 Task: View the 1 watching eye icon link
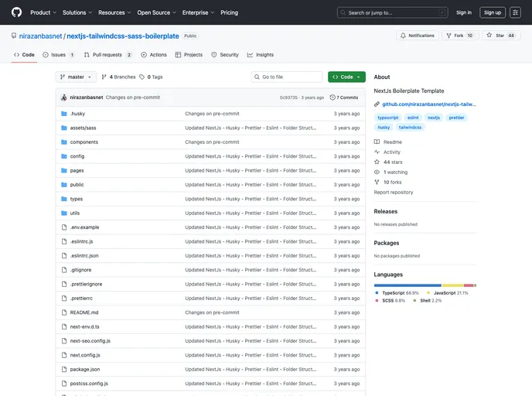tap(390, 172)
